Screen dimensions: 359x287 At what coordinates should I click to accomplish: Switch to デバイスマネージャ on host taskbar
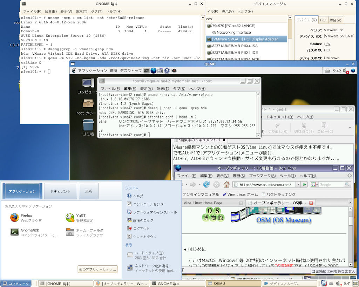tap(289, 284)
